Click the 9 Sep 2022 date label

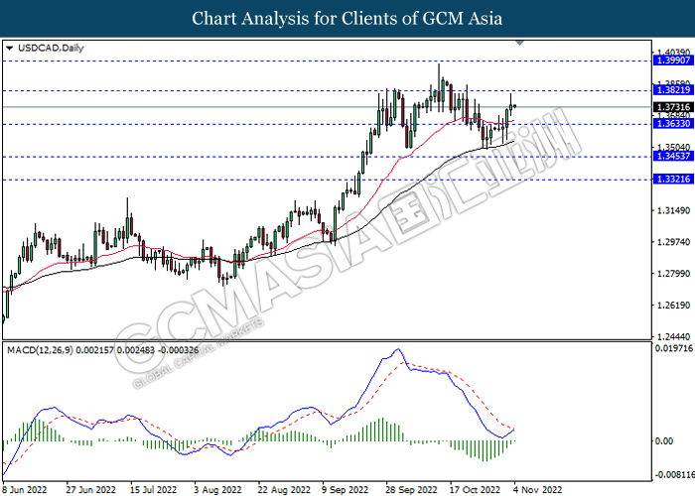point(345,490)
